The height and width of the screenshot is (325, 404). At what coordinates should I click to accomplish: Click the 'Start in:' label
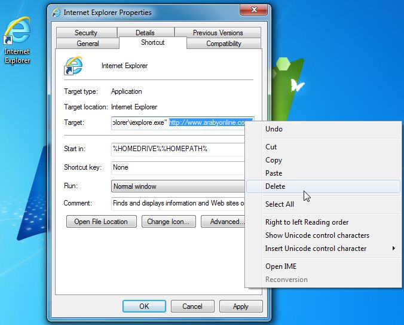click(75, 149)
